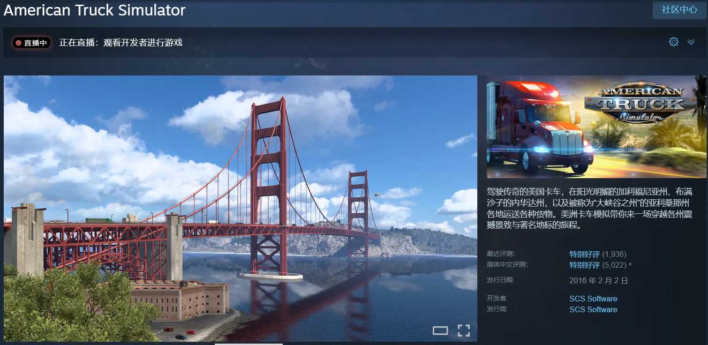Open the developer SCS Software link
Screen dimensions: 708x345
593,299
